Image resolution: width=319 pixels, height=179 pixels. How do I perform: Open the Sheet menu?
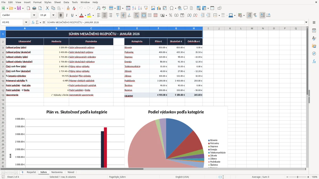pos(57,2)
